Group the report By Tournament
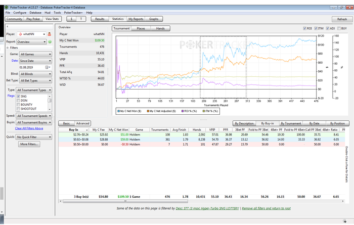 (x=291, y=123)
